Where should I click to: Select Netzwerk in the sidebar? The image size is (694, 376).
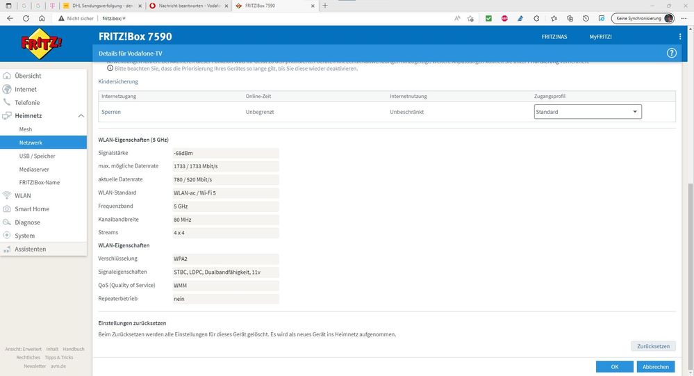pyautogui.click(x=43, y=142)
